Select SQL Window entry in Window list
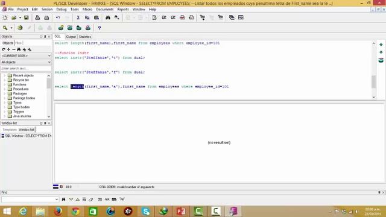Screen dimensions: 386x217 (x=26, y=136)
